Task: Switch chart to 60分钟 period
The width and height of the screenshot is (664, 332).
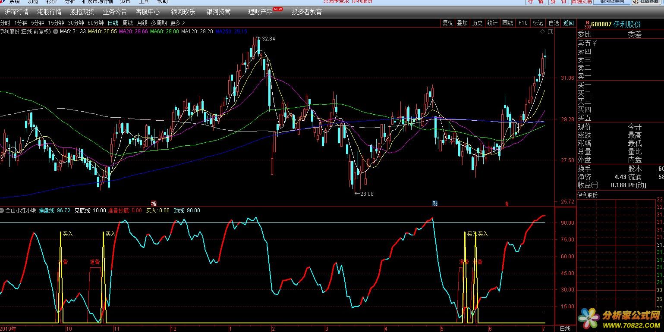Action: tap(96, 23)
